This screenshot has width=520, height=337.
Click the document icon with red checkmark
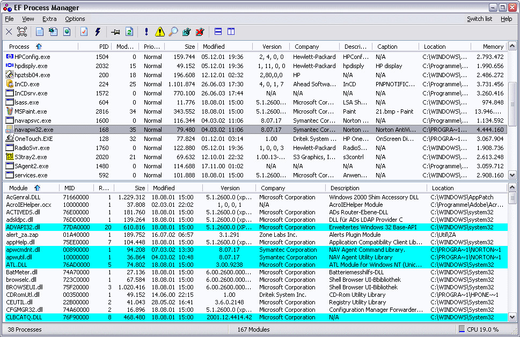coord(84,32)
